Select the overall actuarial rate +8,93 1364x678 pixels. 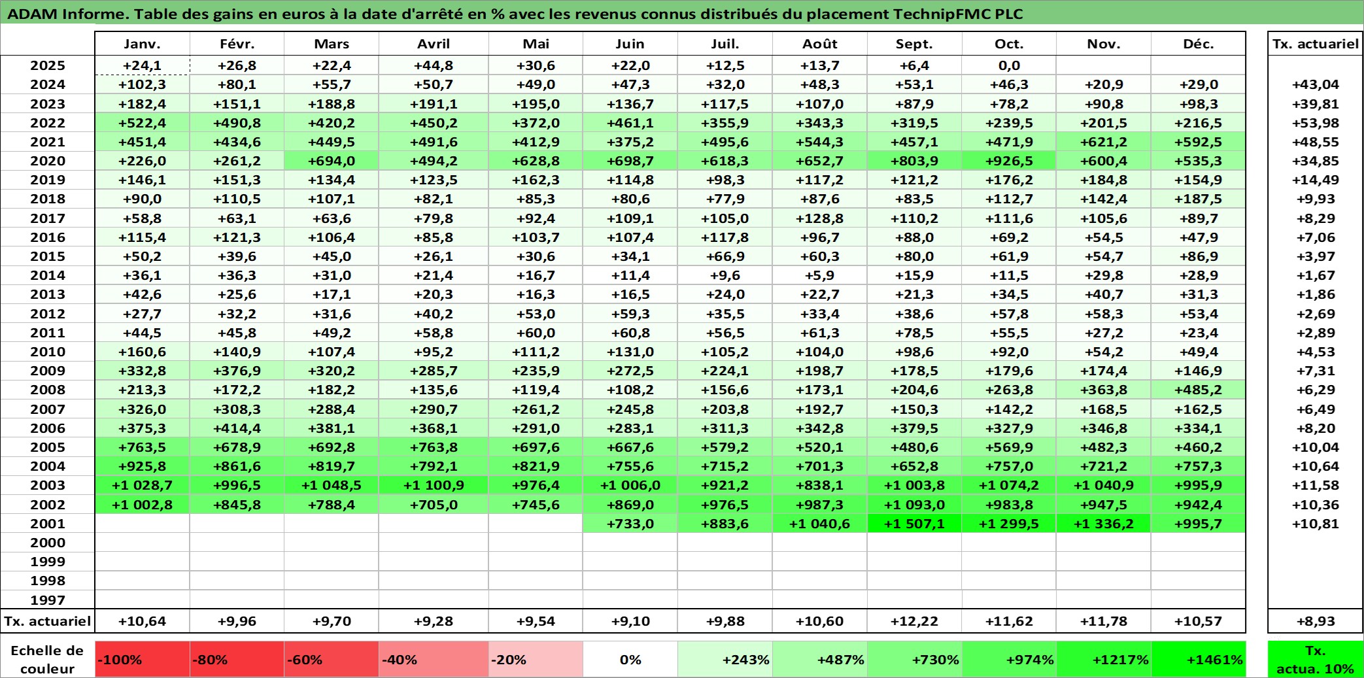tap(1316, 621)
